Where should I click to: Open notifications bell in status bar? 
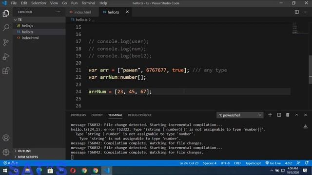(x=307, y=163)
